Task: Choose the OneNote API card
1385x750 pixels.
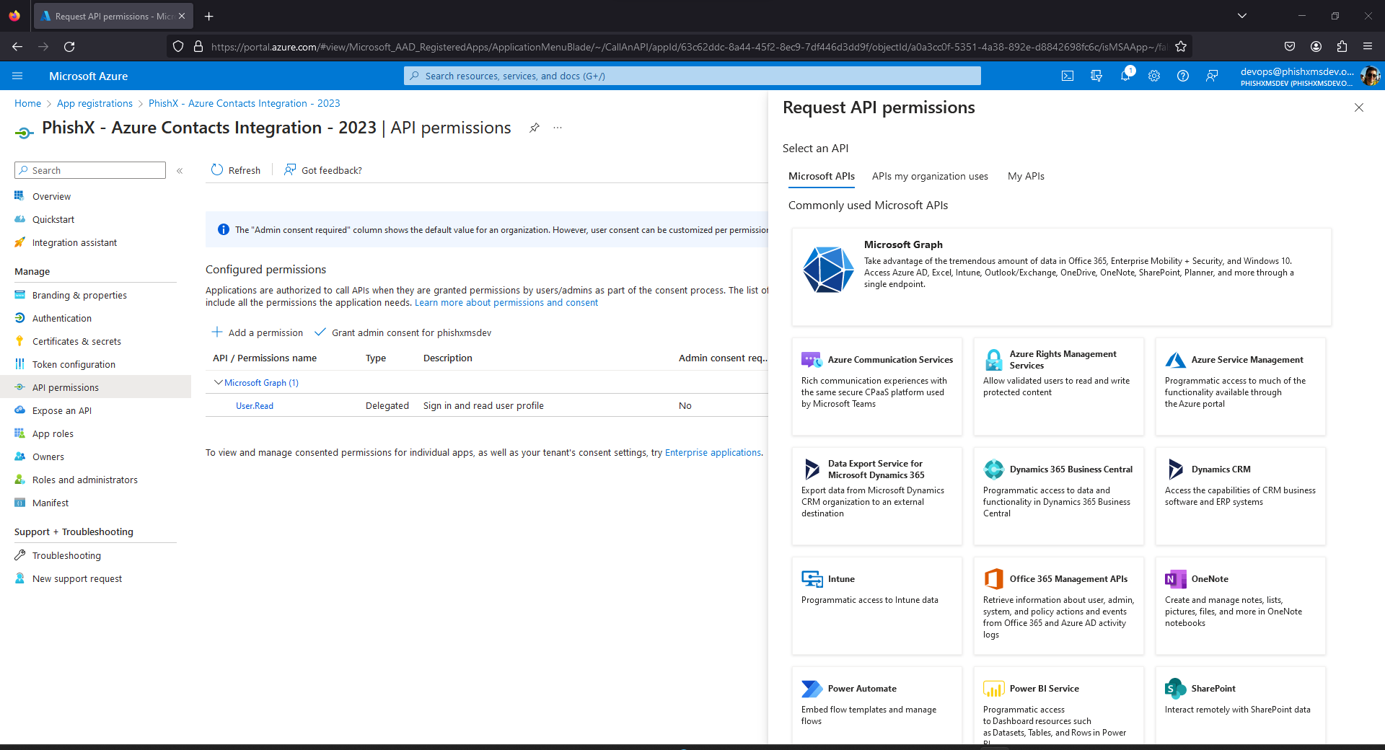Action: pos(1240,606)
